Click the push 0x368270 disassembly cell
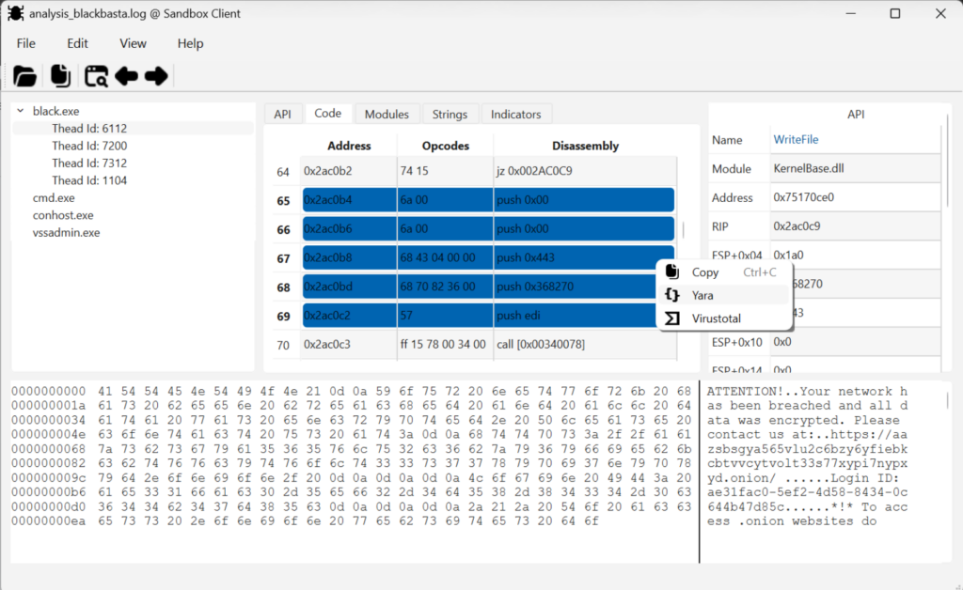 pyautogui.click(x=576, y=287)
